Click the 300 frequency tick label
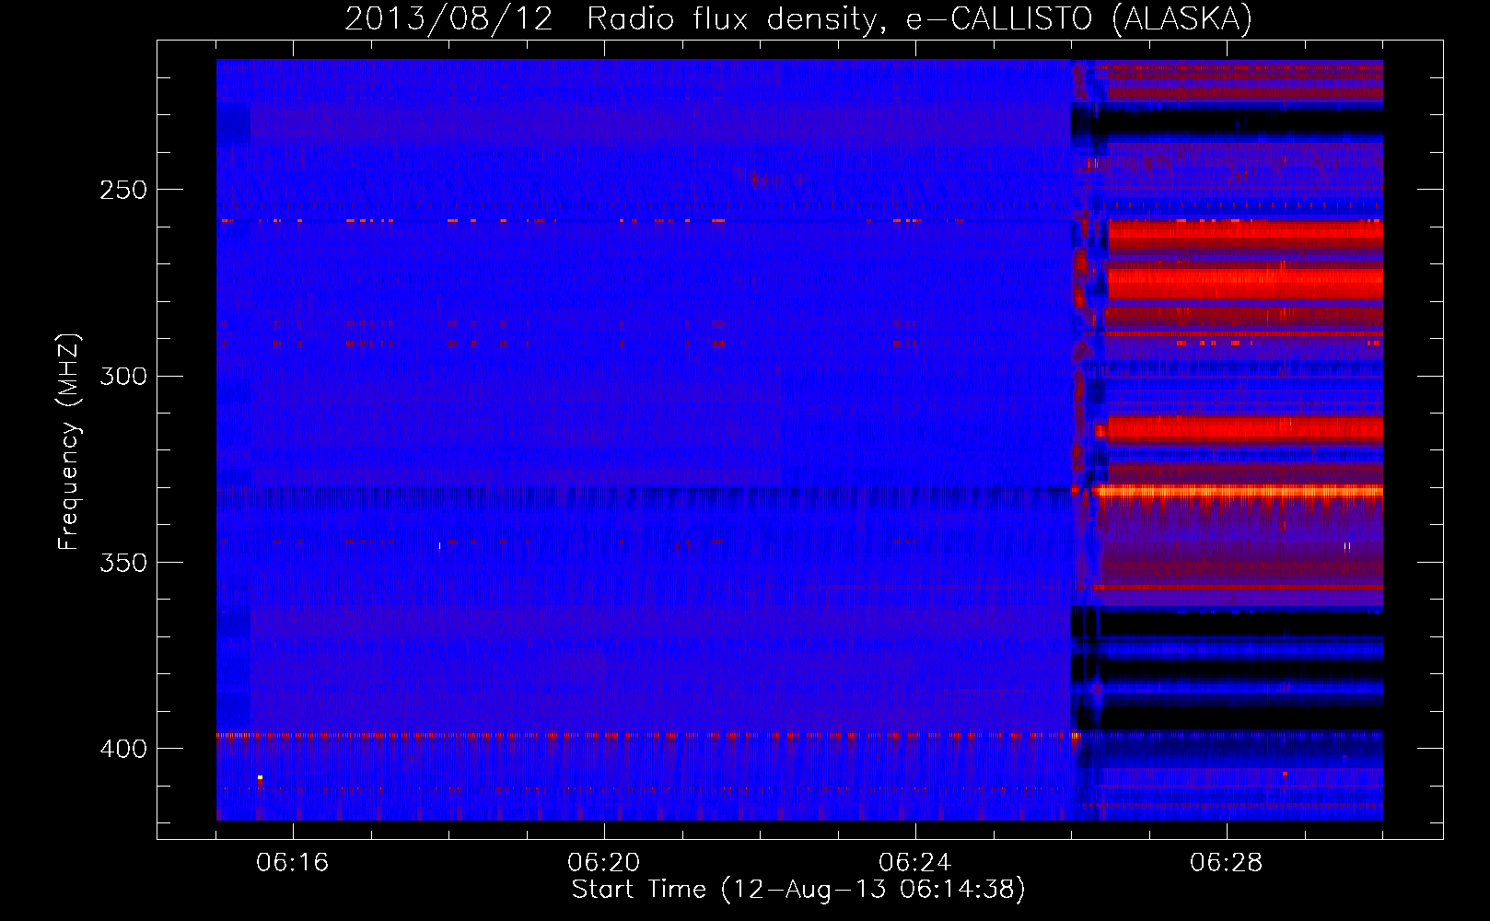 point(123,376)
